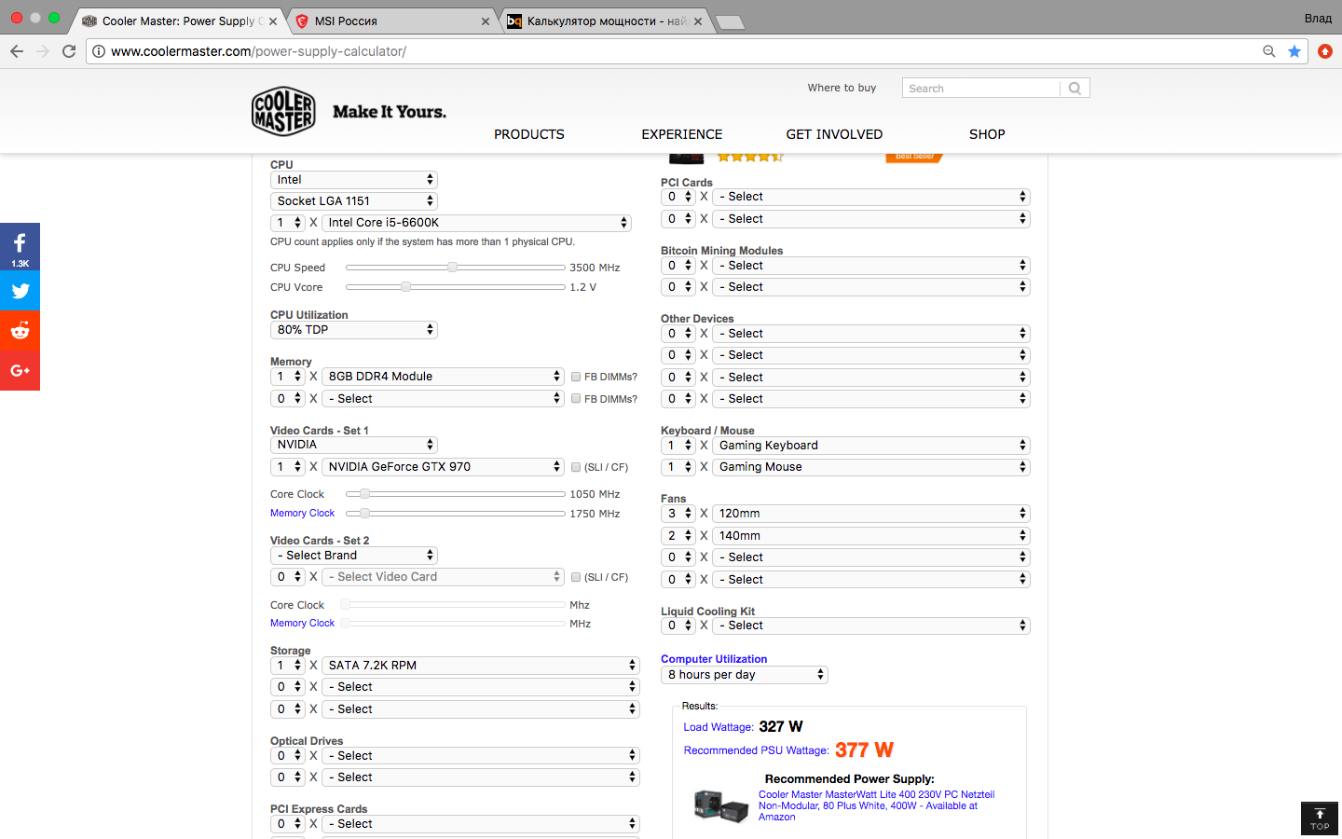Jump to top with TOP button

[1320, 818]
